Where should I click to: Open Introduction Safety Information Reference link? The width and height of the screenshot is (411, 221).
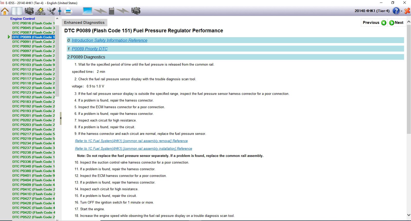109,41
